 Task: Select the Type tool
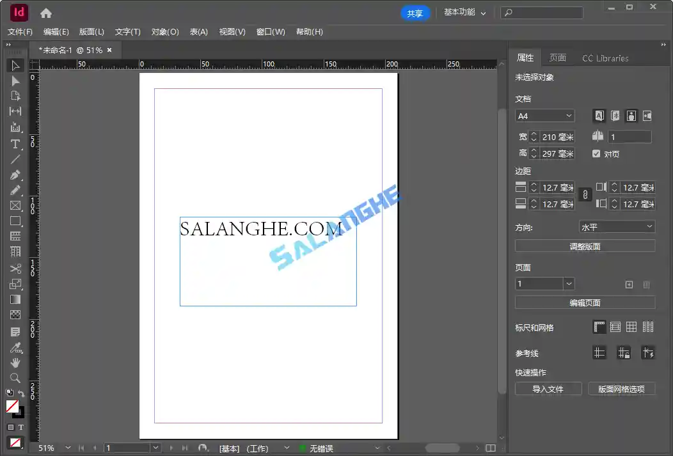pos(15,144)
